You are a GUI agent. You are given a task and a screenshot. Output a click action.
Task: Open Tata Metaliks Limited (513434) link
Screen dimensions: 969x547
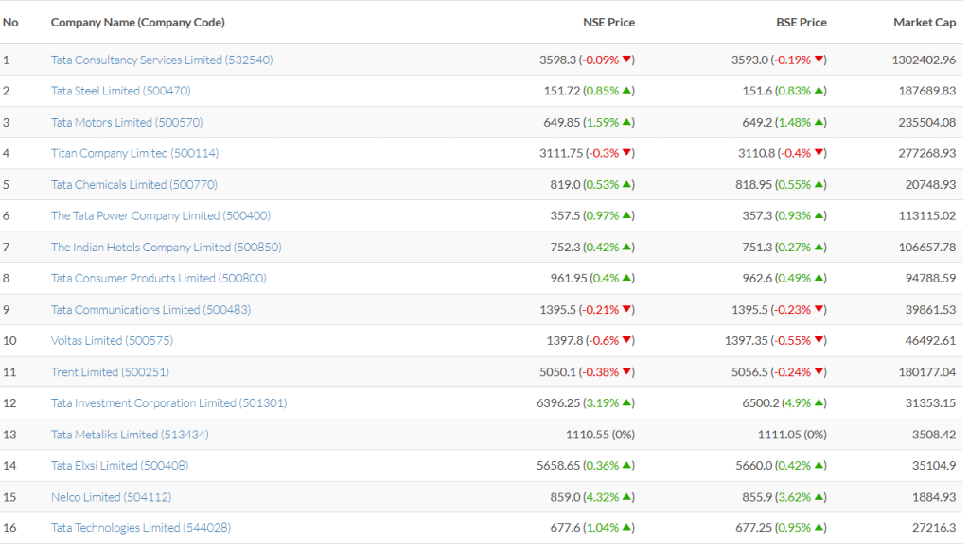[130, 435]
